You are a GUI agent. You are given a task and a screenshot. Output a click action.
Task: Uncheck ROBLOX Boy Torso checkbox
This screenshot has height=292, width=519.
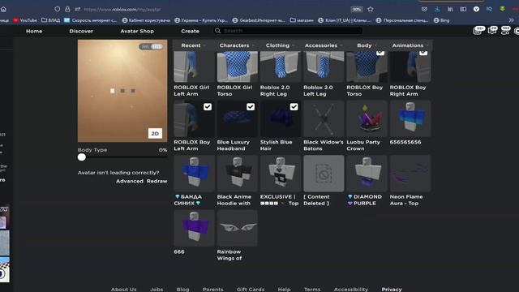pyautogui.click(x=380, y=53)
